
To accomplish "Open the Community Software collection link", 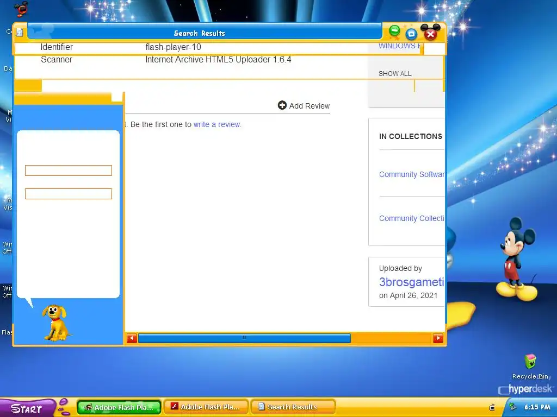I will point(412,174).
